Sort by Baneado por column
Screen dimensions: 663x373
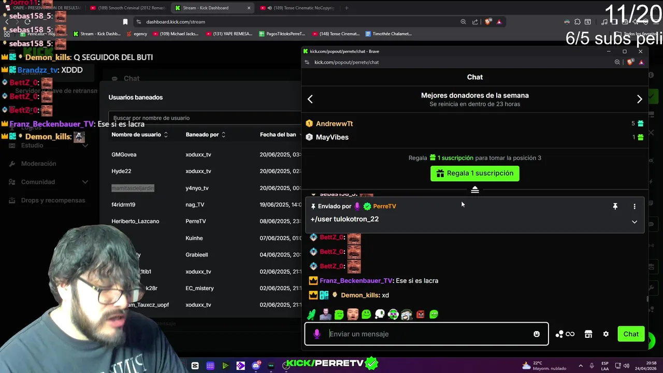pyautogui.click(x=205, y=135)
